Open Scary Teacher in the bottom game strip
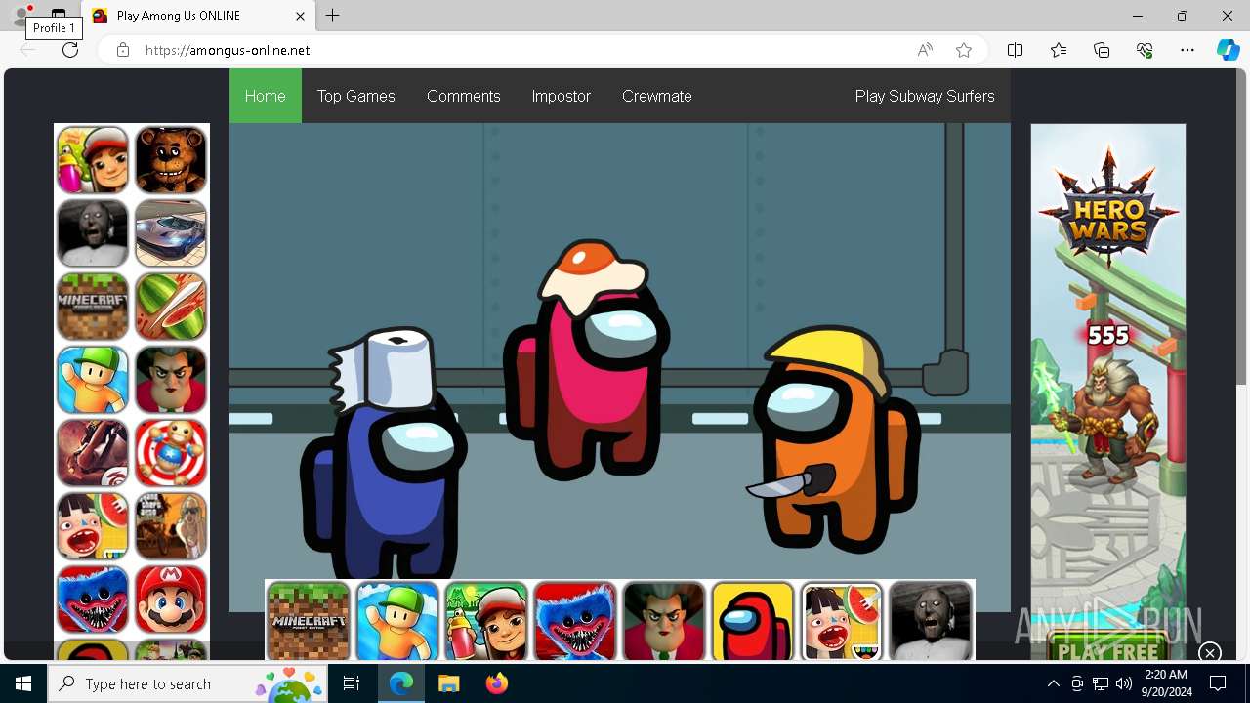This screenshot has width=1250, height=703. click(664, 621)
